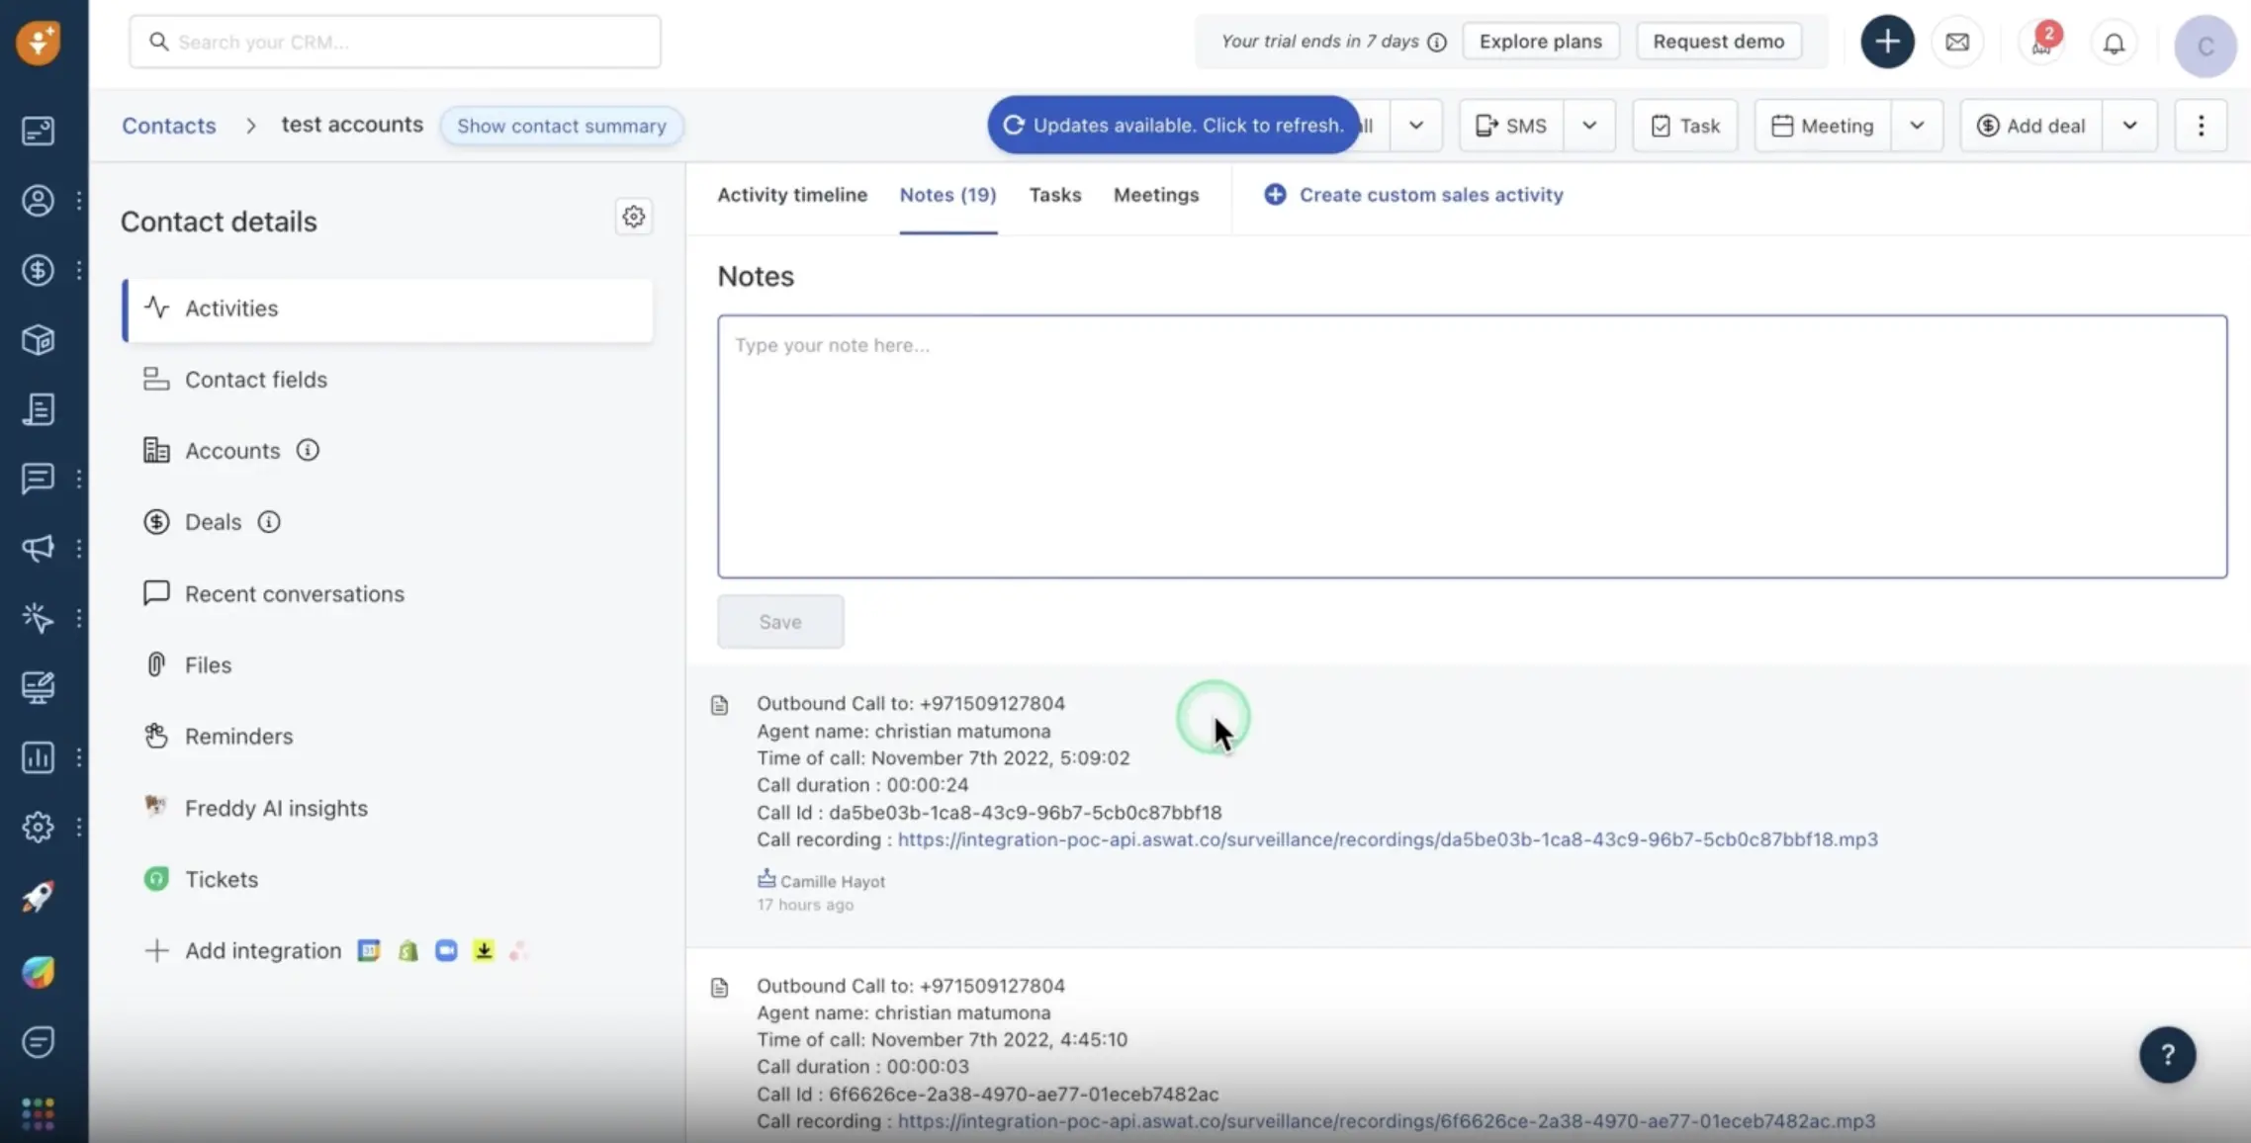Screen dimensions: 2251x1143
Task: Switch to the Tasks tab
Action: (x=1054, y=194)
